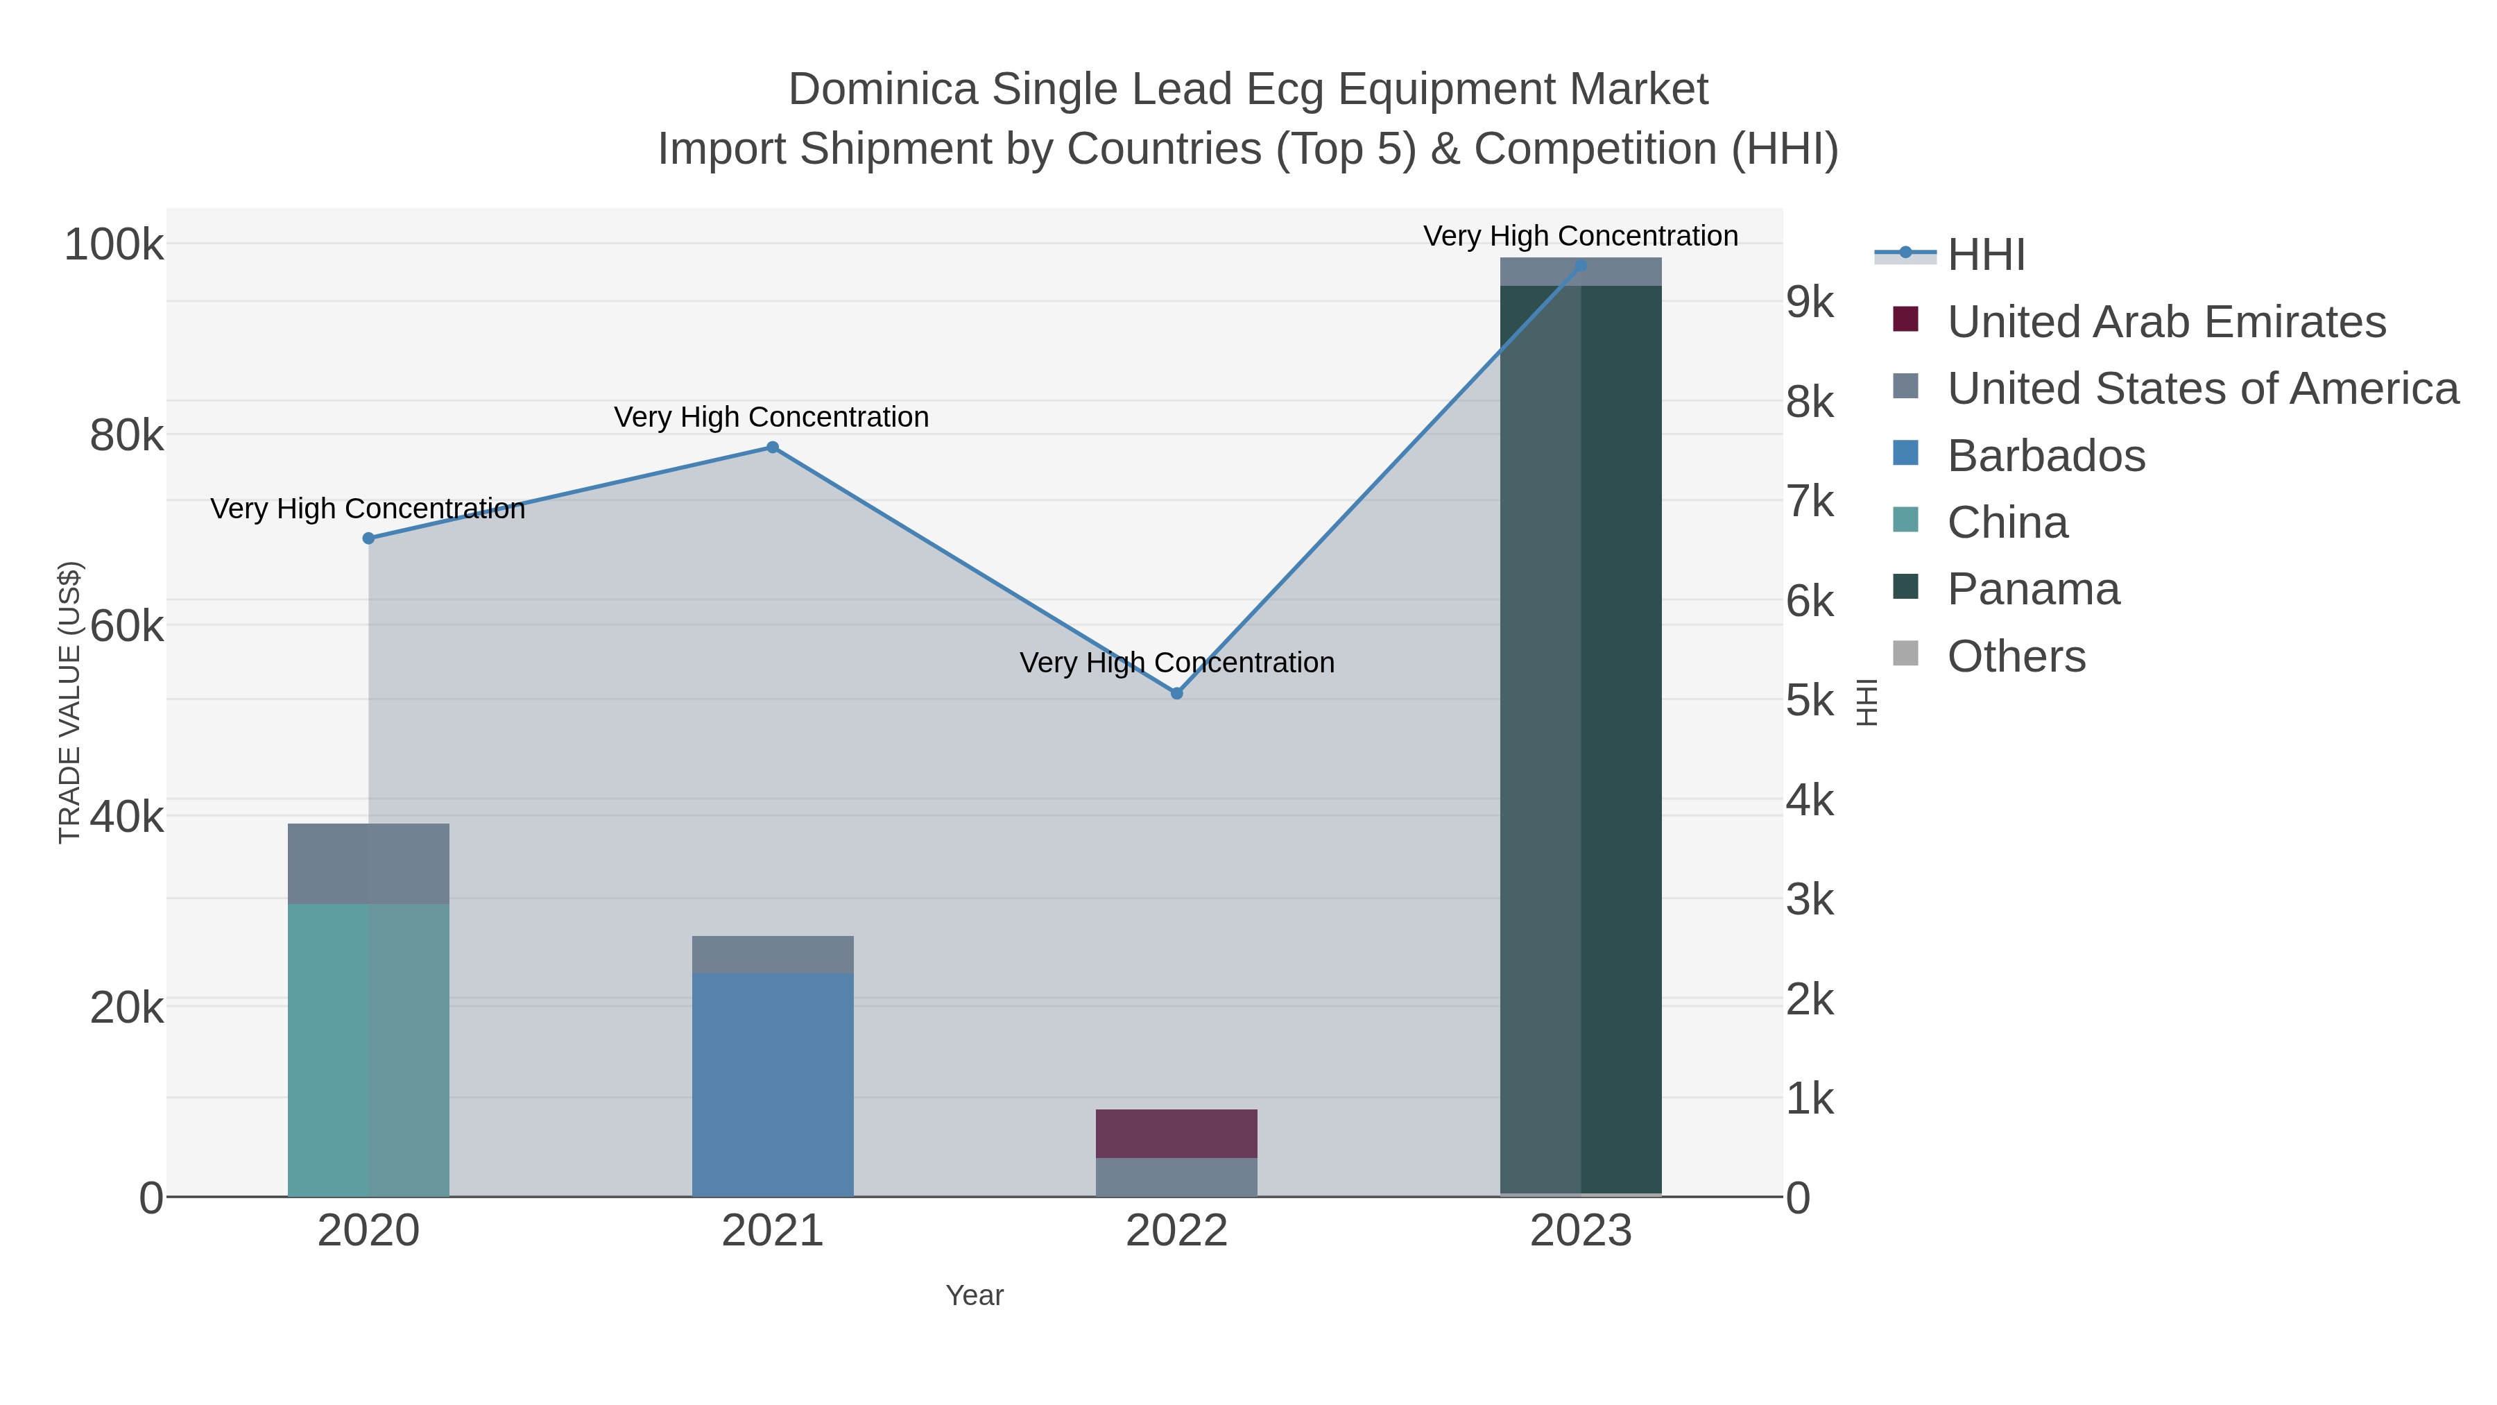Click 'Very High Concentration' annotation above 2023
Image resolution: width=2497 pixels, height=1405 pixels.
point(1581,236)
